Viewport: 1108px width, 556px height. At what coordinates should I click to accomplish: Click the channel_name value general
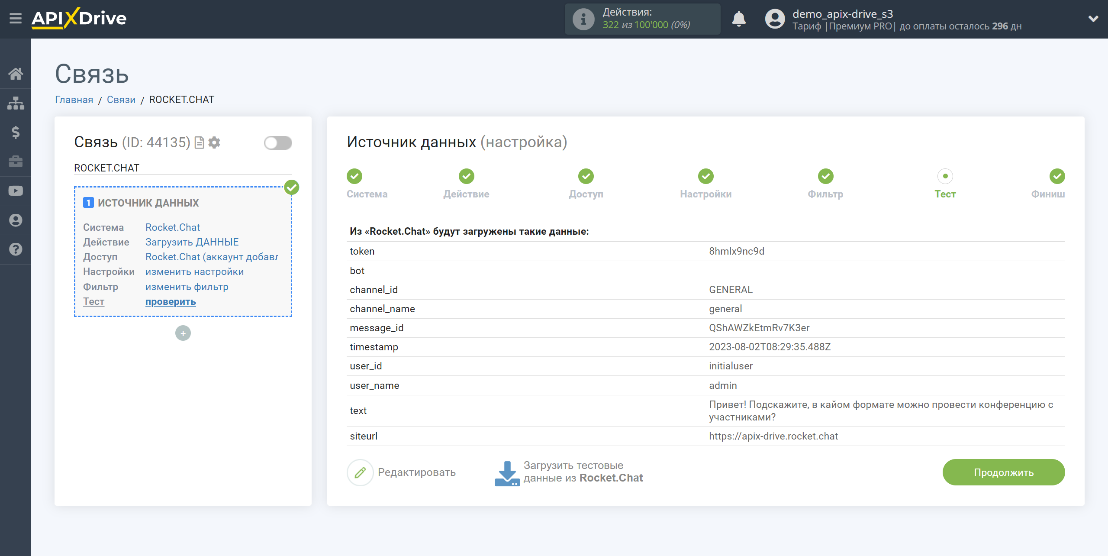725,309
